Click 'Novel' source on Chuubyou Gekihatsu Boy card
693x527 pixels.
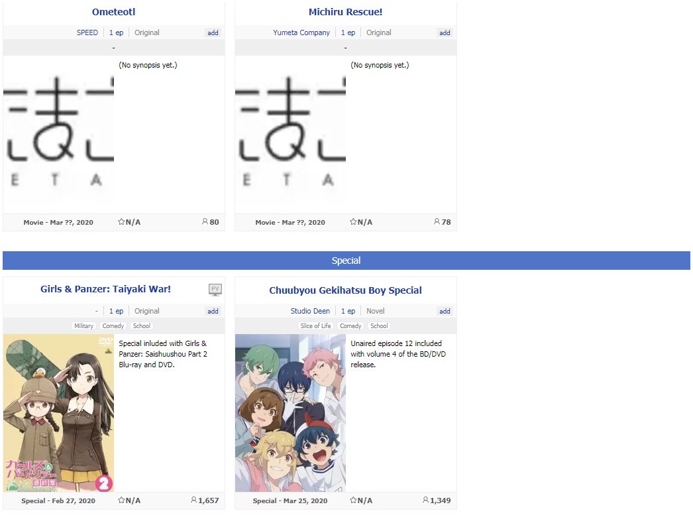tap(375, 312)
